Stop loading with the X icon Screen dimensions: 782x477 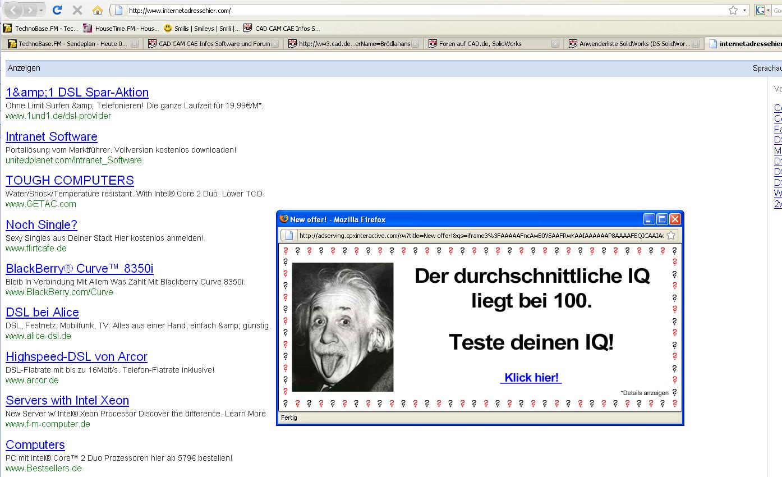77,10
